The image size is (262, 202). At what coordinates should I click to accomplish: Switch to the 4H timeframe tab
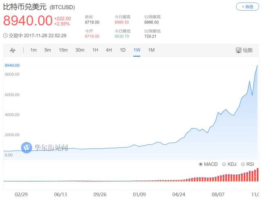point(109,50)
